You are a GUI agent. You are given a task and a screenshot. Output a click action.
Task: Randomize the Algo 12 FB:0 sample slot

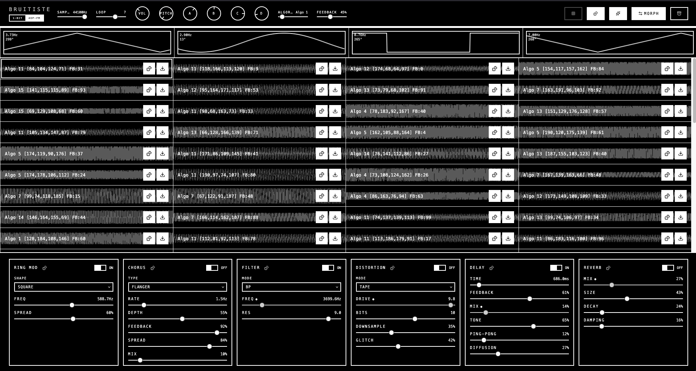point(494,69)
